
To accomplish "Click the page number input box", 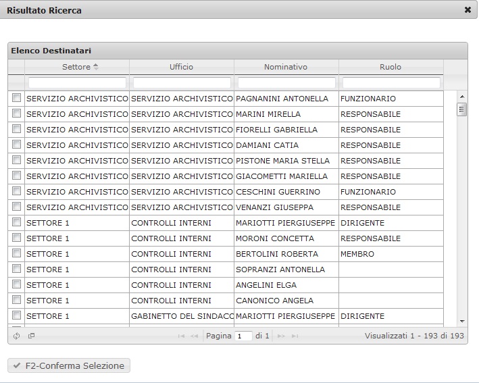I will [243, 336].
